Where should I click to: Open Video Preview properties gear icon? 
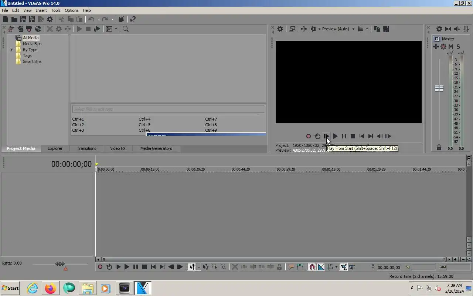point(280,29)
